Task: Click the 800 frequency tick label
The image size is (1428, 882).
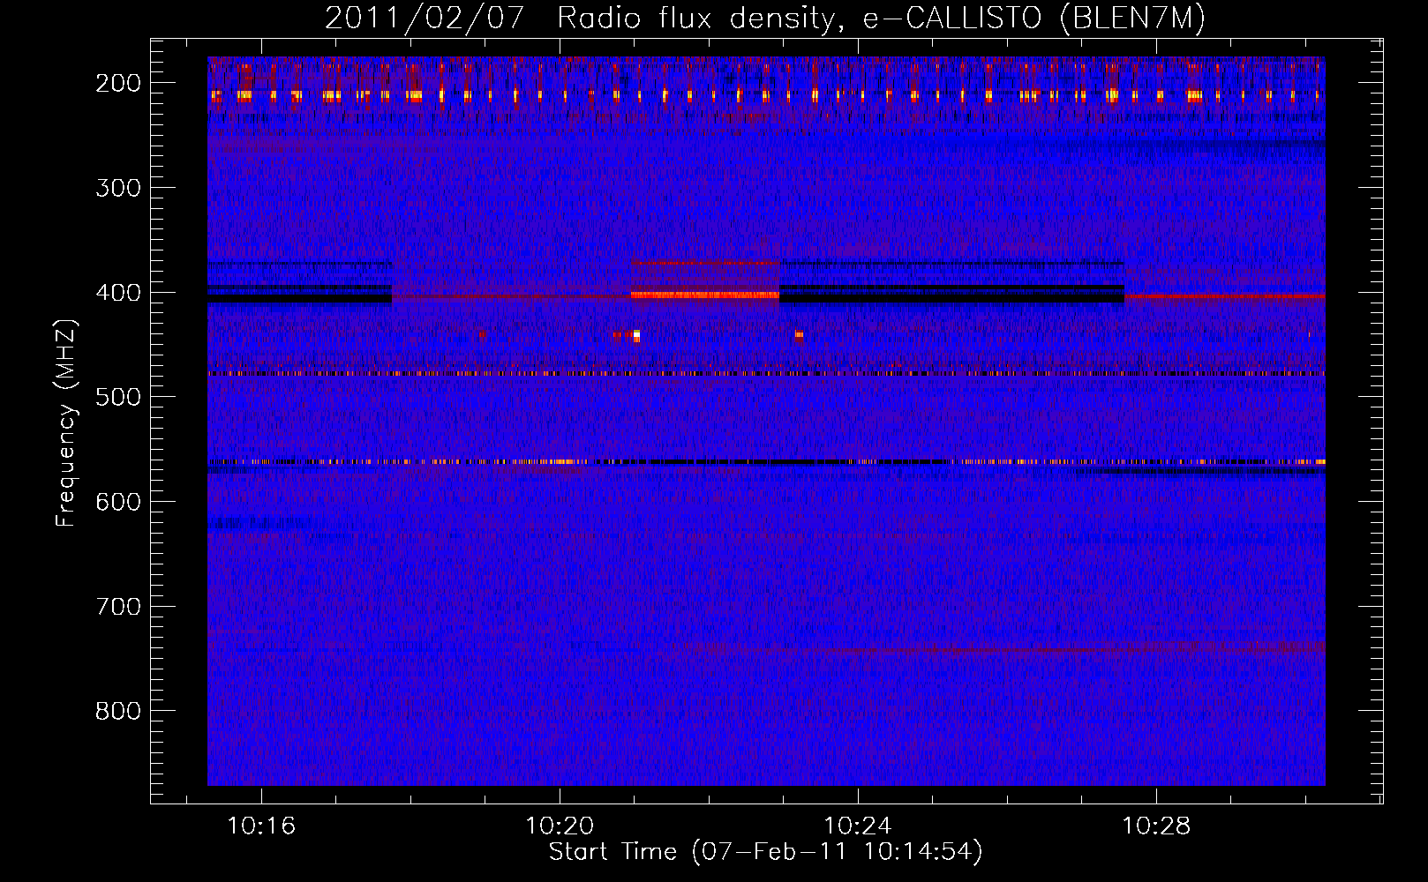Action: pos(117,711)
